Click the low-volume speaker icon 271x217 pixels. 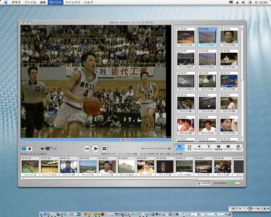coord(142,149)
